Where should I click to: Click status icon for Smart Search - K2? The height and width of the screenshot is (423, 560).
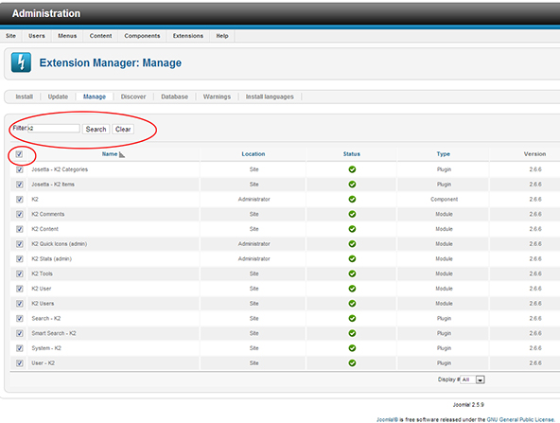[x=352, y=333]
